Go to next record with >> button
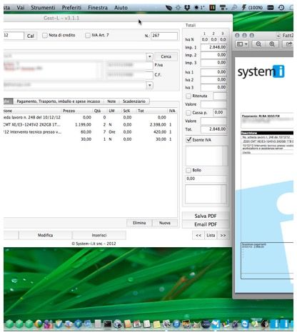Viewport: 297px width, 335px height. (x=223, y=235)
